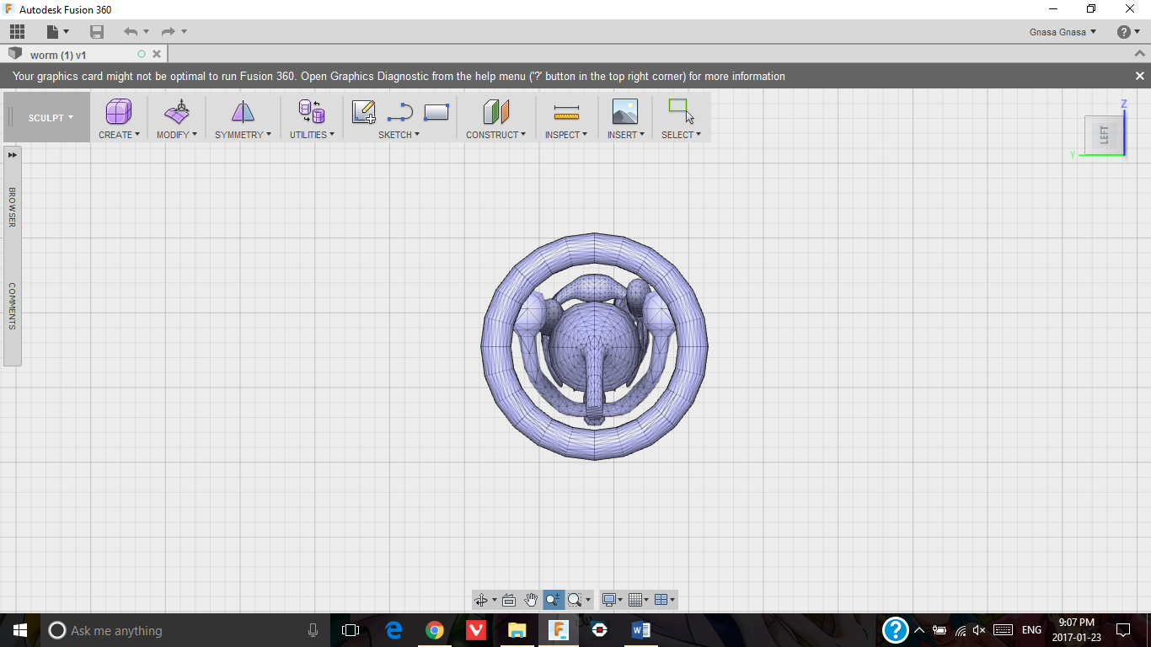Open the CREATE menu
Viewport: 1151px width, 647px height.
pyautogui.click(x=119, y=135)
